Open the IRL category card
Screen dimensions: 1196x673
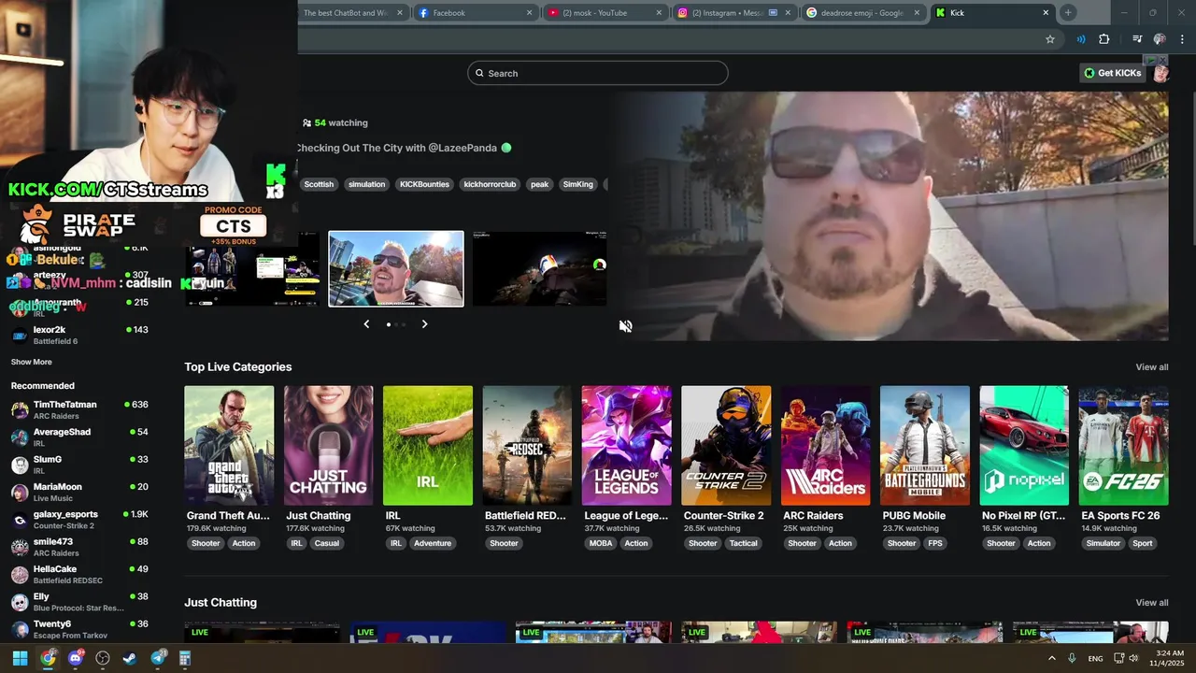[428, 446]
